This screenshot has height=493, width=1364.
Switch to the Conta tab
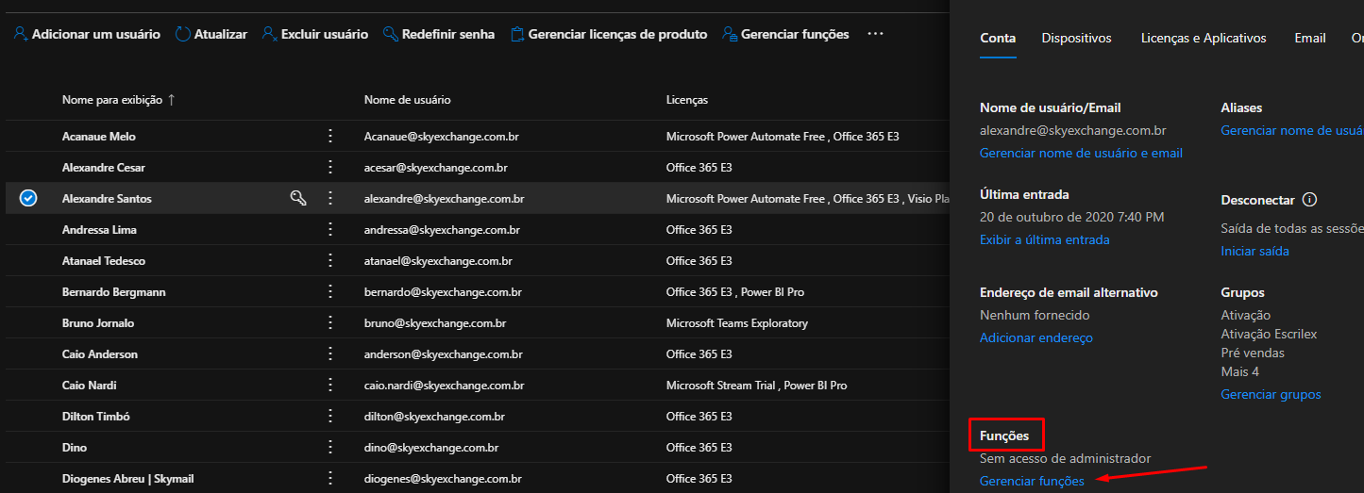[x=998, y=39]
